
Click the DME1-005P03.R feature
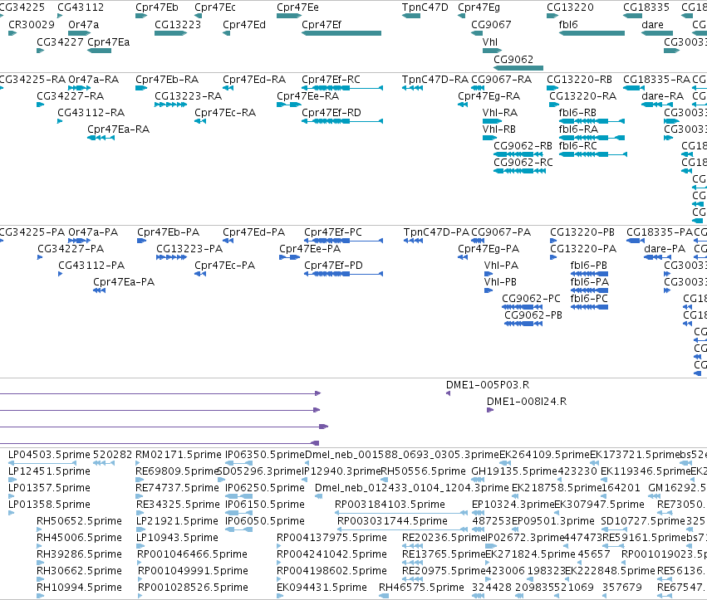pos(488,385)
